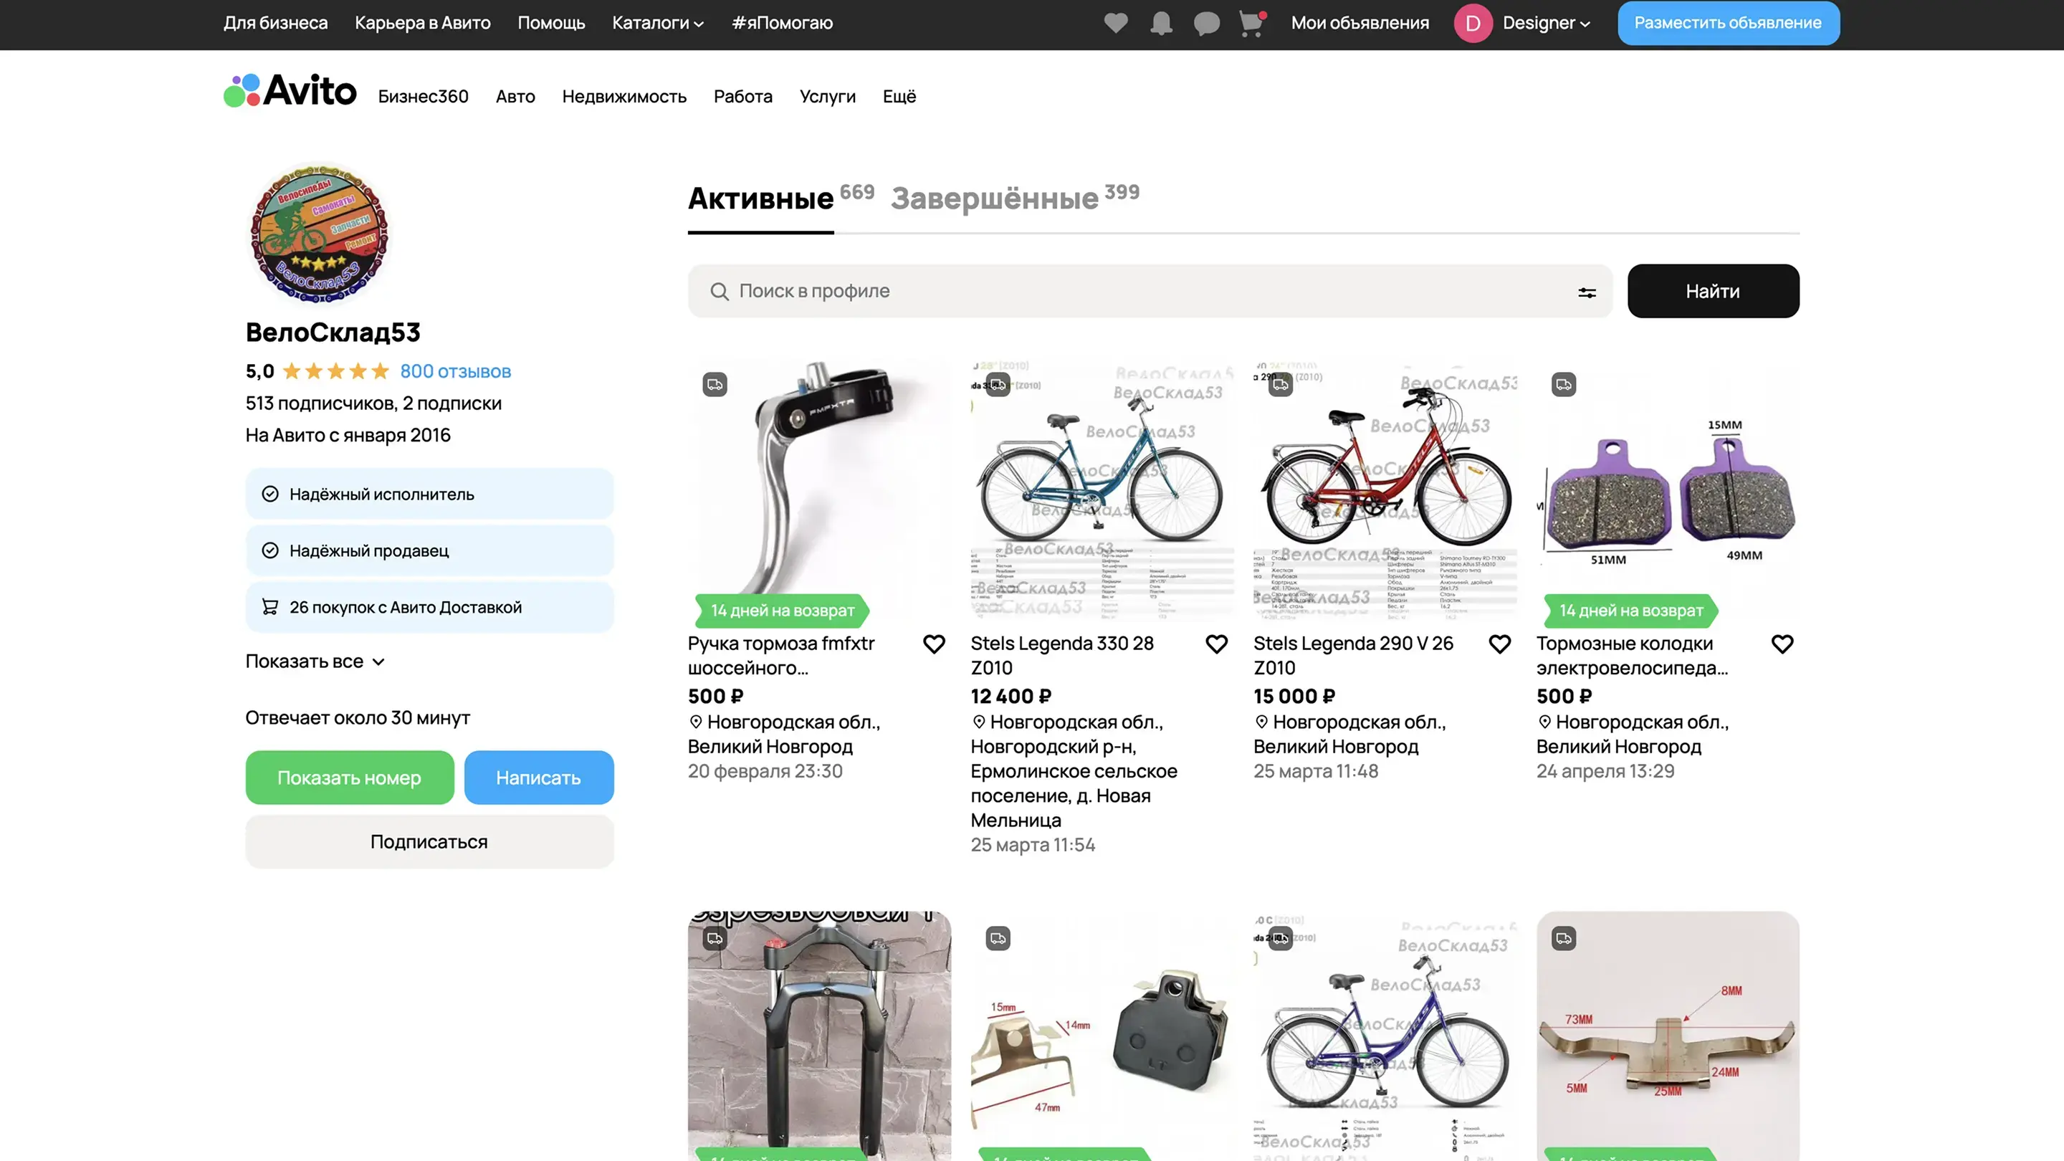Open the Недвижимость category menu
Viewport: 2064px width, 1161px height.
(x=624, y=96)
